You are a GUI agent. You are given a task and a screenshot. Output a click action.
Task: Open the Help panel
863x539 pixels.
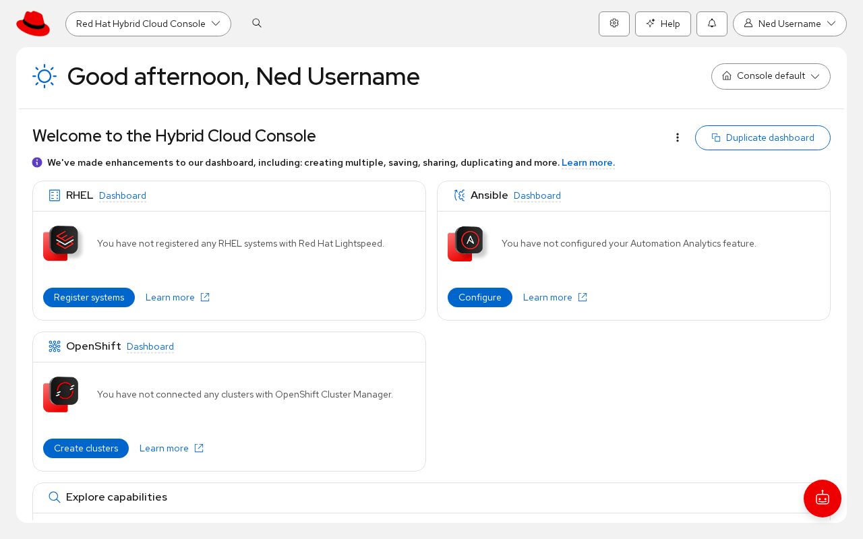click(663, 24)
